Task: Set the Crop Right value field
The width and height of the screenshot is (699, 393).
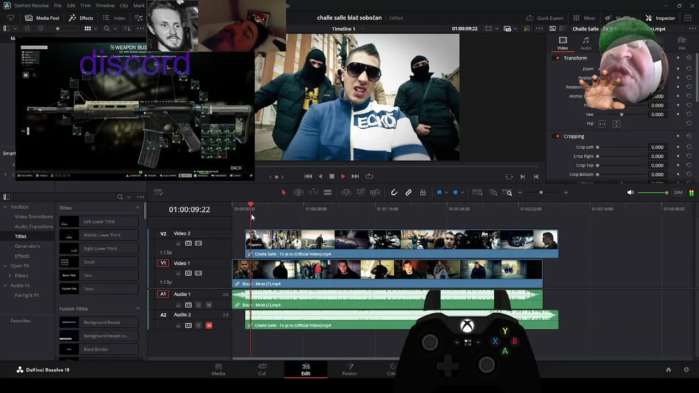Action: pyautogui.click(x=657, y=156)
